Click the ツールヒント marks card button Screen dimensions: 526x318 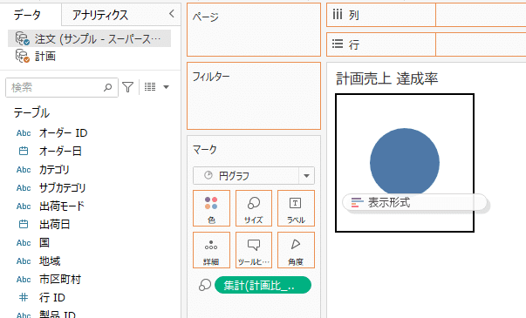coord(254,250)
